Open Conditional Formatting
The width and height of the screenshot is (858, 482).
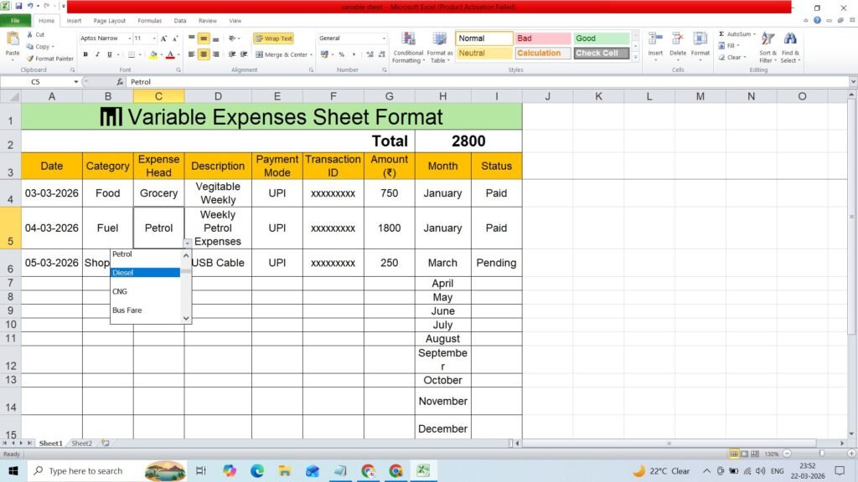pyautogui.click(x=408, y=48)
